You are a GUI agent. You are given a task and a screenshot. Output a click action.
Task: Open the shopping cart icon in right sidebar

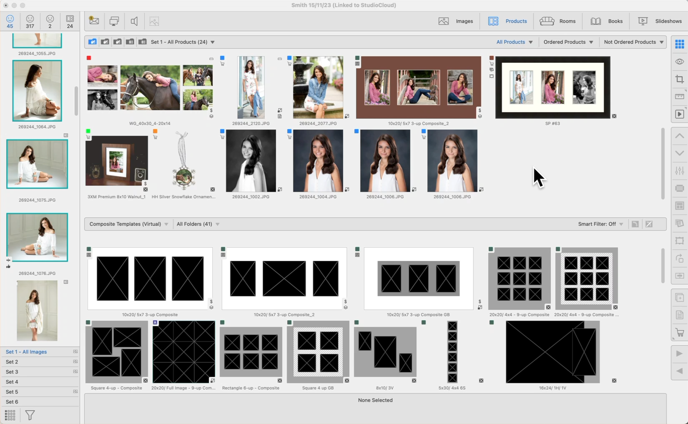click(x=679, y=332)
